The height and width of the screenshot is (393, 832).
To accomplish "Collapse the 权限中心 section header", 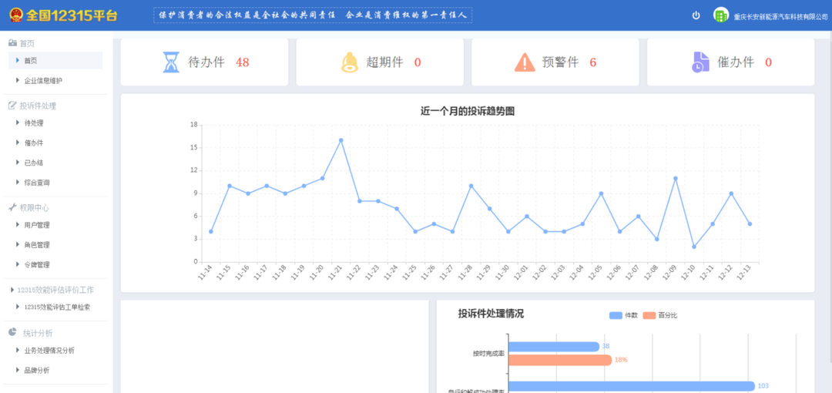I will pos(35,207).
